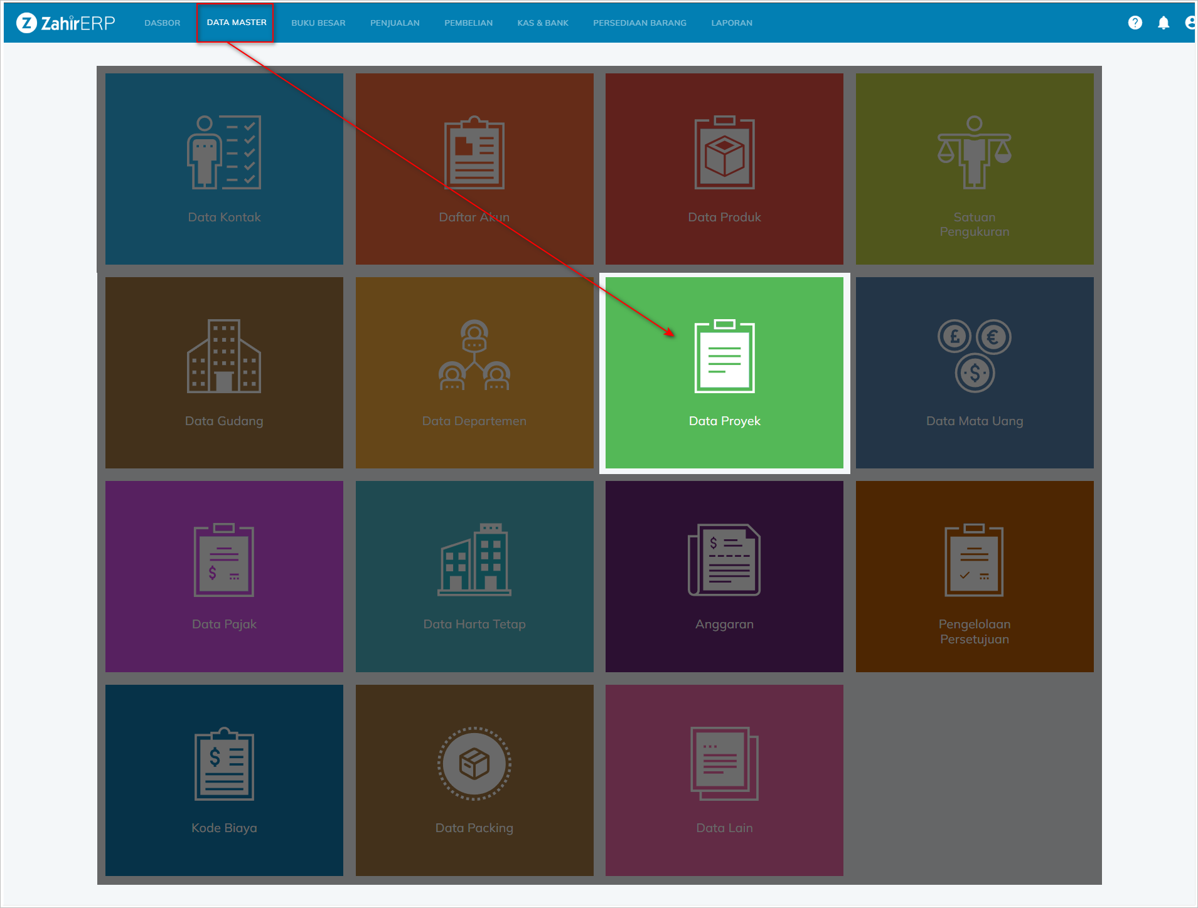Open the Data Harta Tetap tile
The image size is (1198, 908).
(474, 576)
